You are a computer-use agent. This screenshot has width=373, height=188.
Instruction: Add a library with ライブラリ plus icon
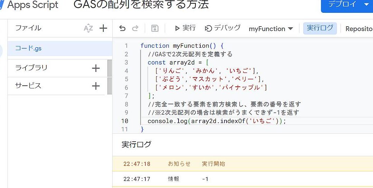tap(96, 68)
